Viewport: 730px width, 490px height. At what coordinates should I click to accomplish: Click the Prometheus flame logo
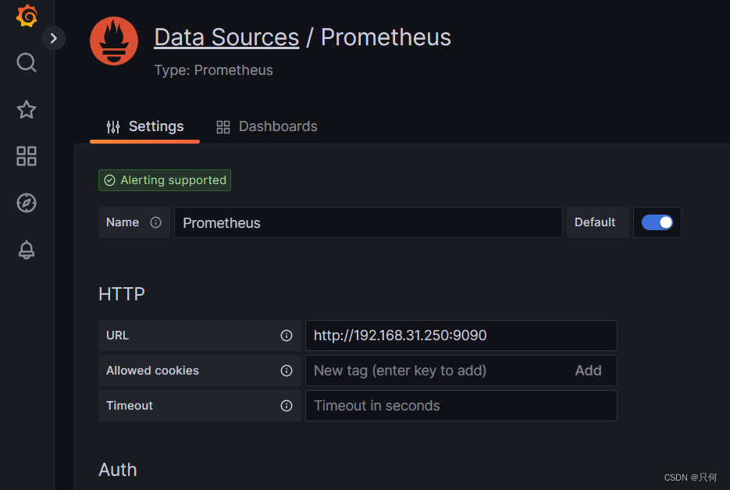114,41
